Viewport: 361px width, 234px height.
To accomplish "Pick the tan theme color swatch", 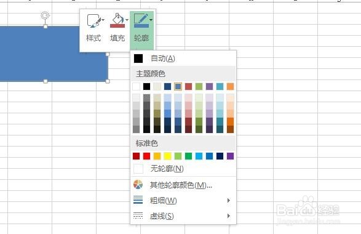I will (x=157, y=86).
